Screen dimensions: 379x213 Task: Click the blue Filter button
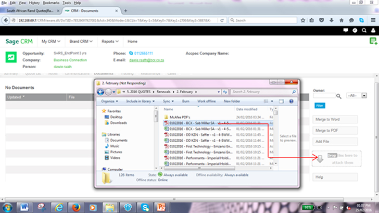coord(320,106)
